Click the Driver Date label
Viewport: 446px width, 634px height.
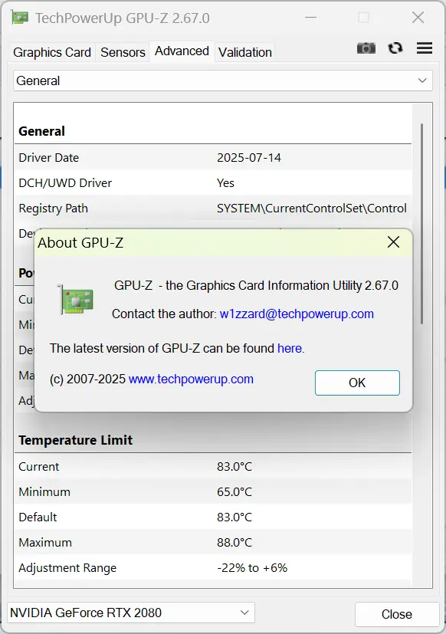tap(48, 158)
